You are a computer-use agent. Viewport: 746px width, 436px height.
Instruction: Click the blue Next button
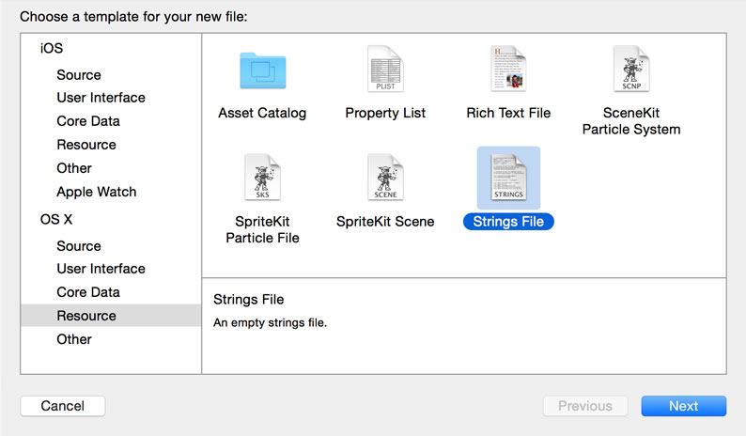coord(684,406)
